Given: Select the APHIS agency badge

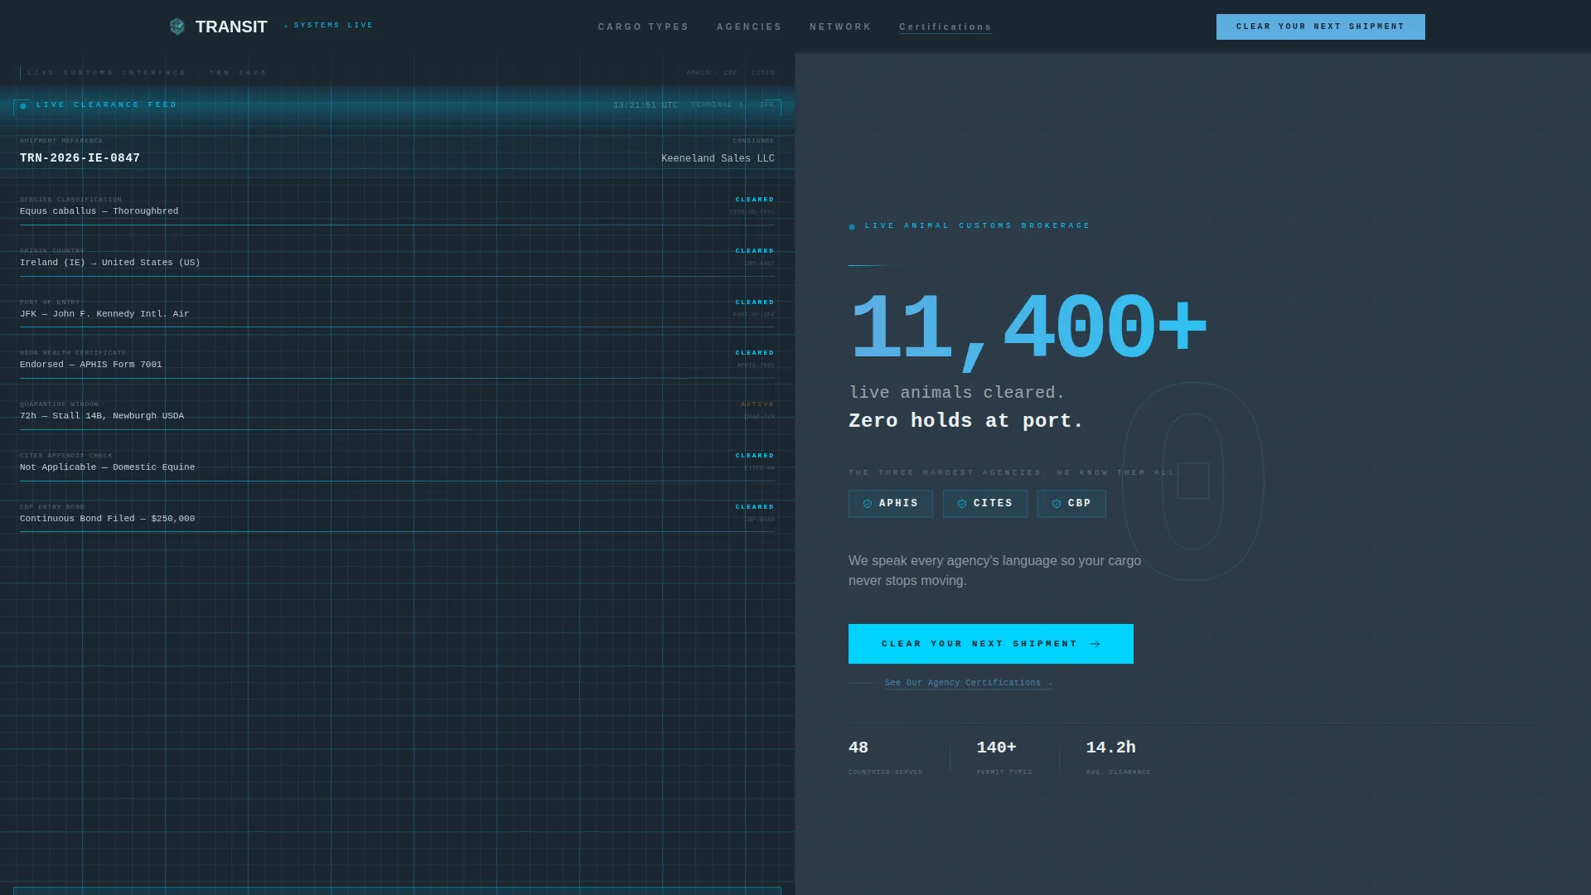Looking at the screenshot, I should pos(891,504).
